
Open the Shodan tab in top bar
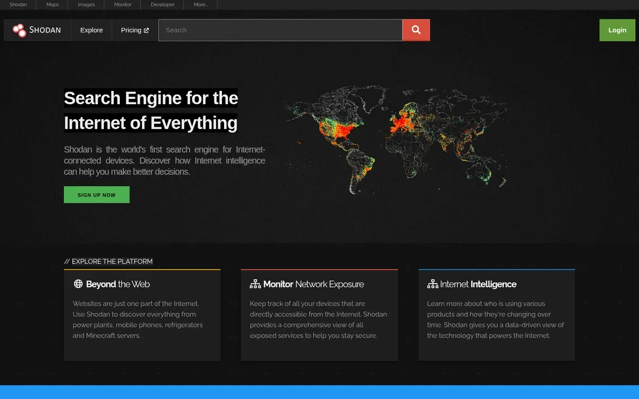pos(18,5)
